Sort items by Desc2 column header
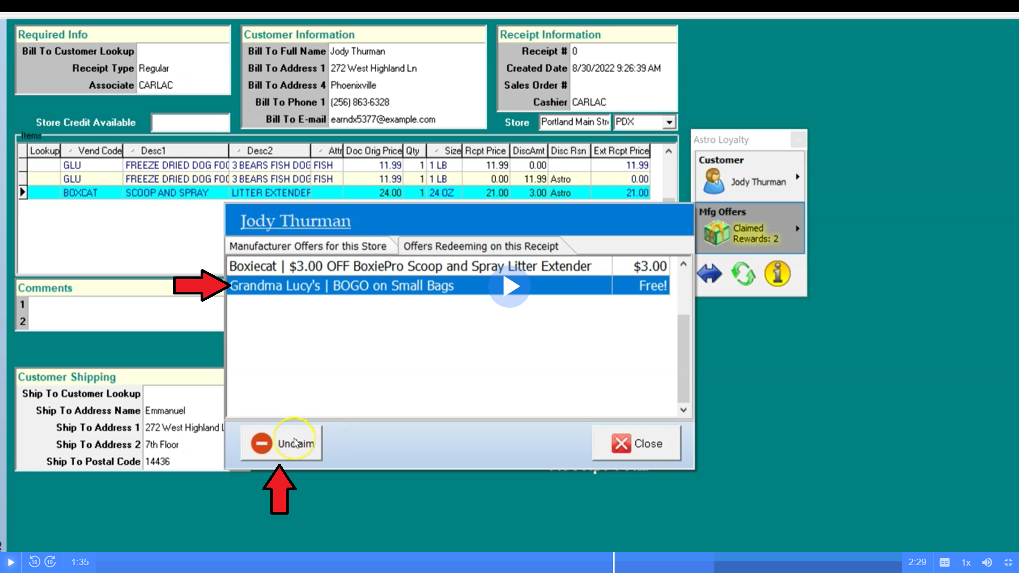 coord(270,151)
